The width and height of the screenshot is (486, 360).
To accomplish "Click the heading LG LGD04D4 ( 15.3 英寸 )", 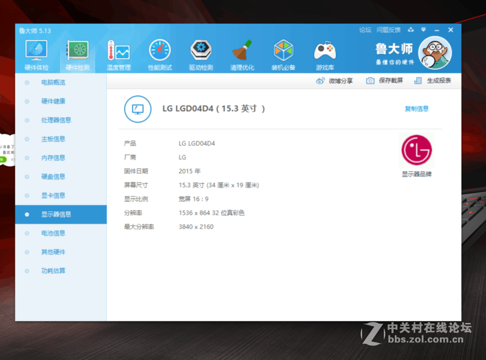I will (x=214, y=109).
